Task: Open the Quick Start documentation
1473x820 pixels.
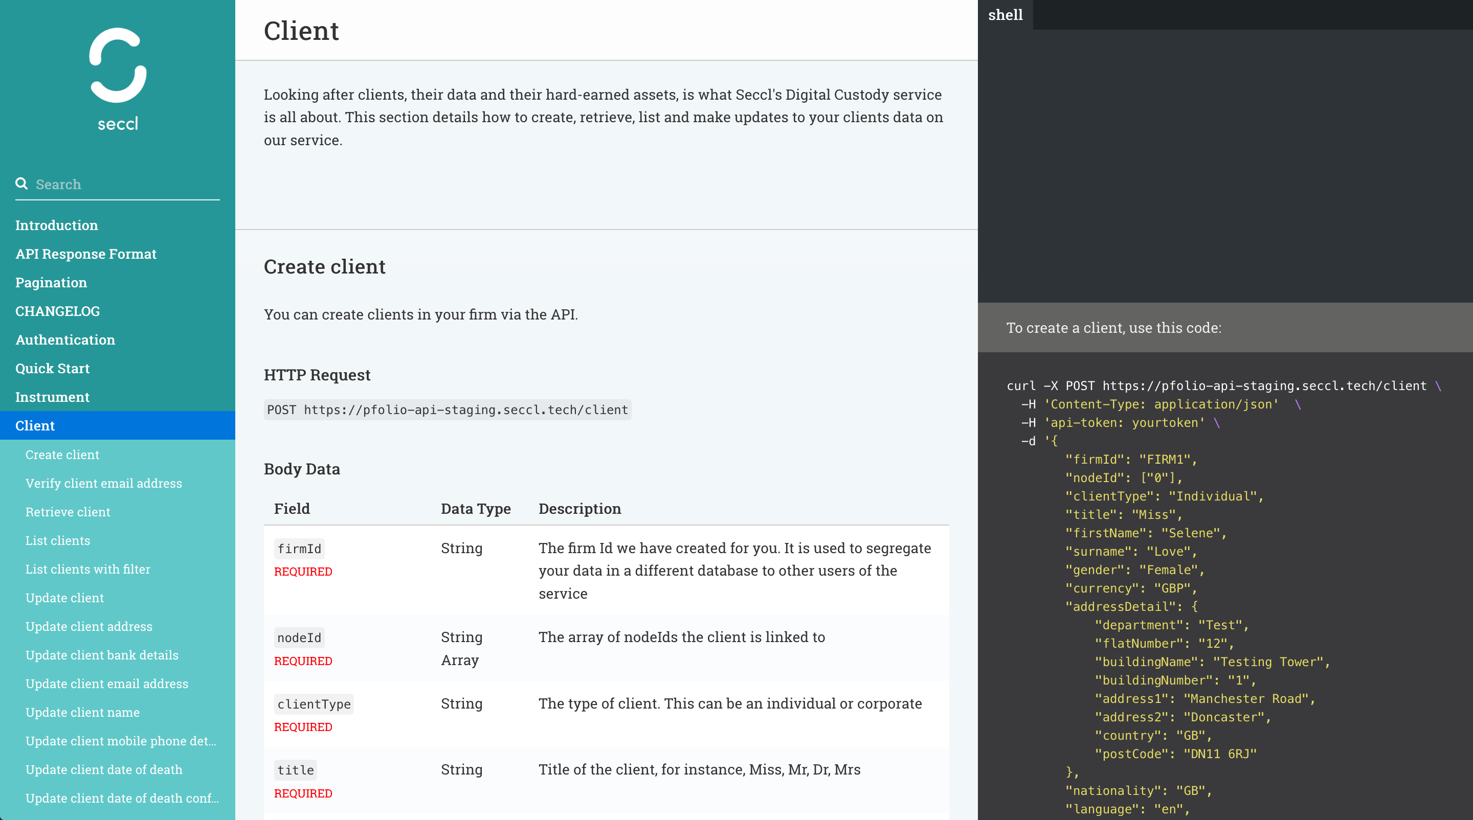Action: [52, 368]
